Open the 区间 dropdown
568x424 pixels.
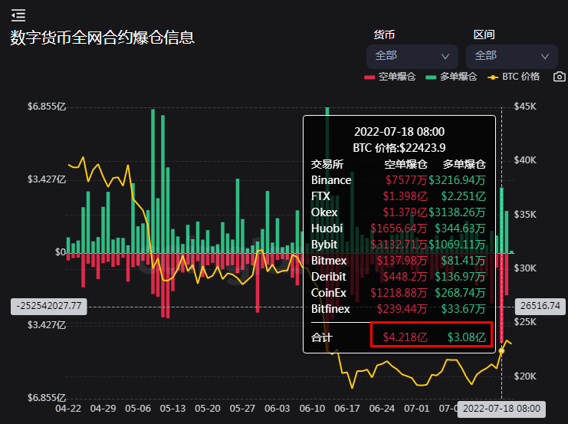tap(512, 56)
